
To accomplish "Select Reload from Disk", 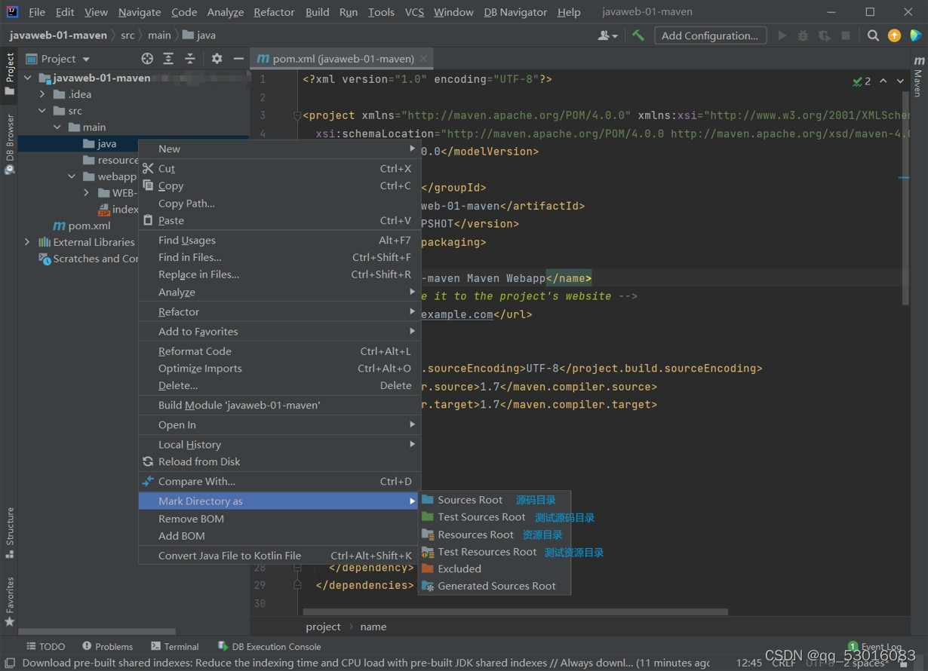I will [x=279, y=462].
